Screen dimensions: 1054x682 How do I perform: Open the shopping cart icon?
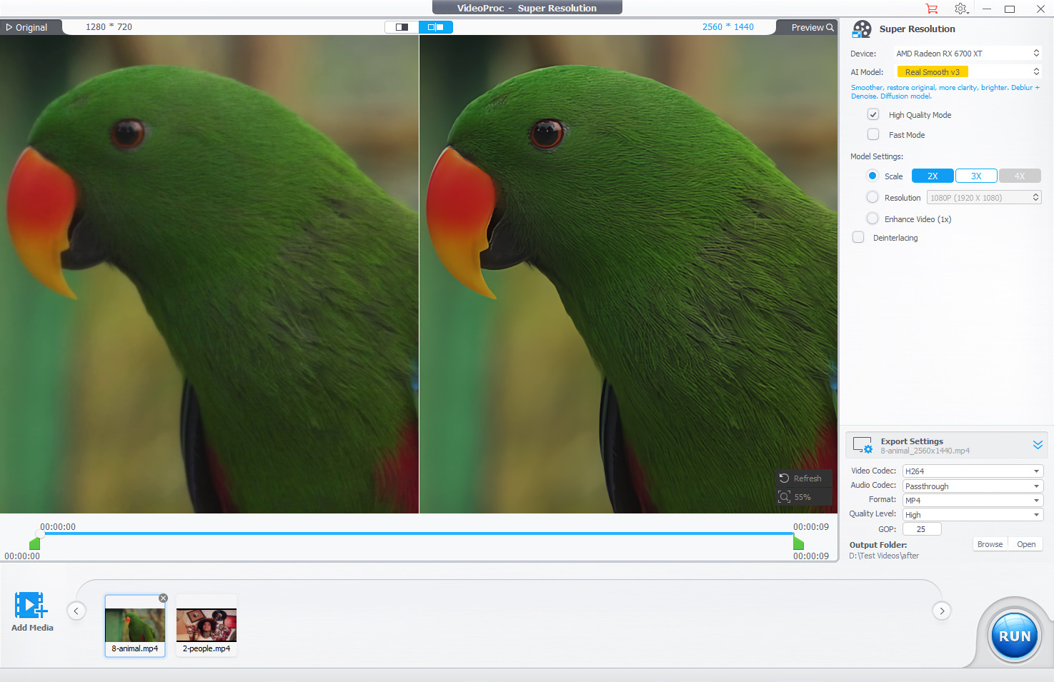pyautogui.click(x=931, y=9)
